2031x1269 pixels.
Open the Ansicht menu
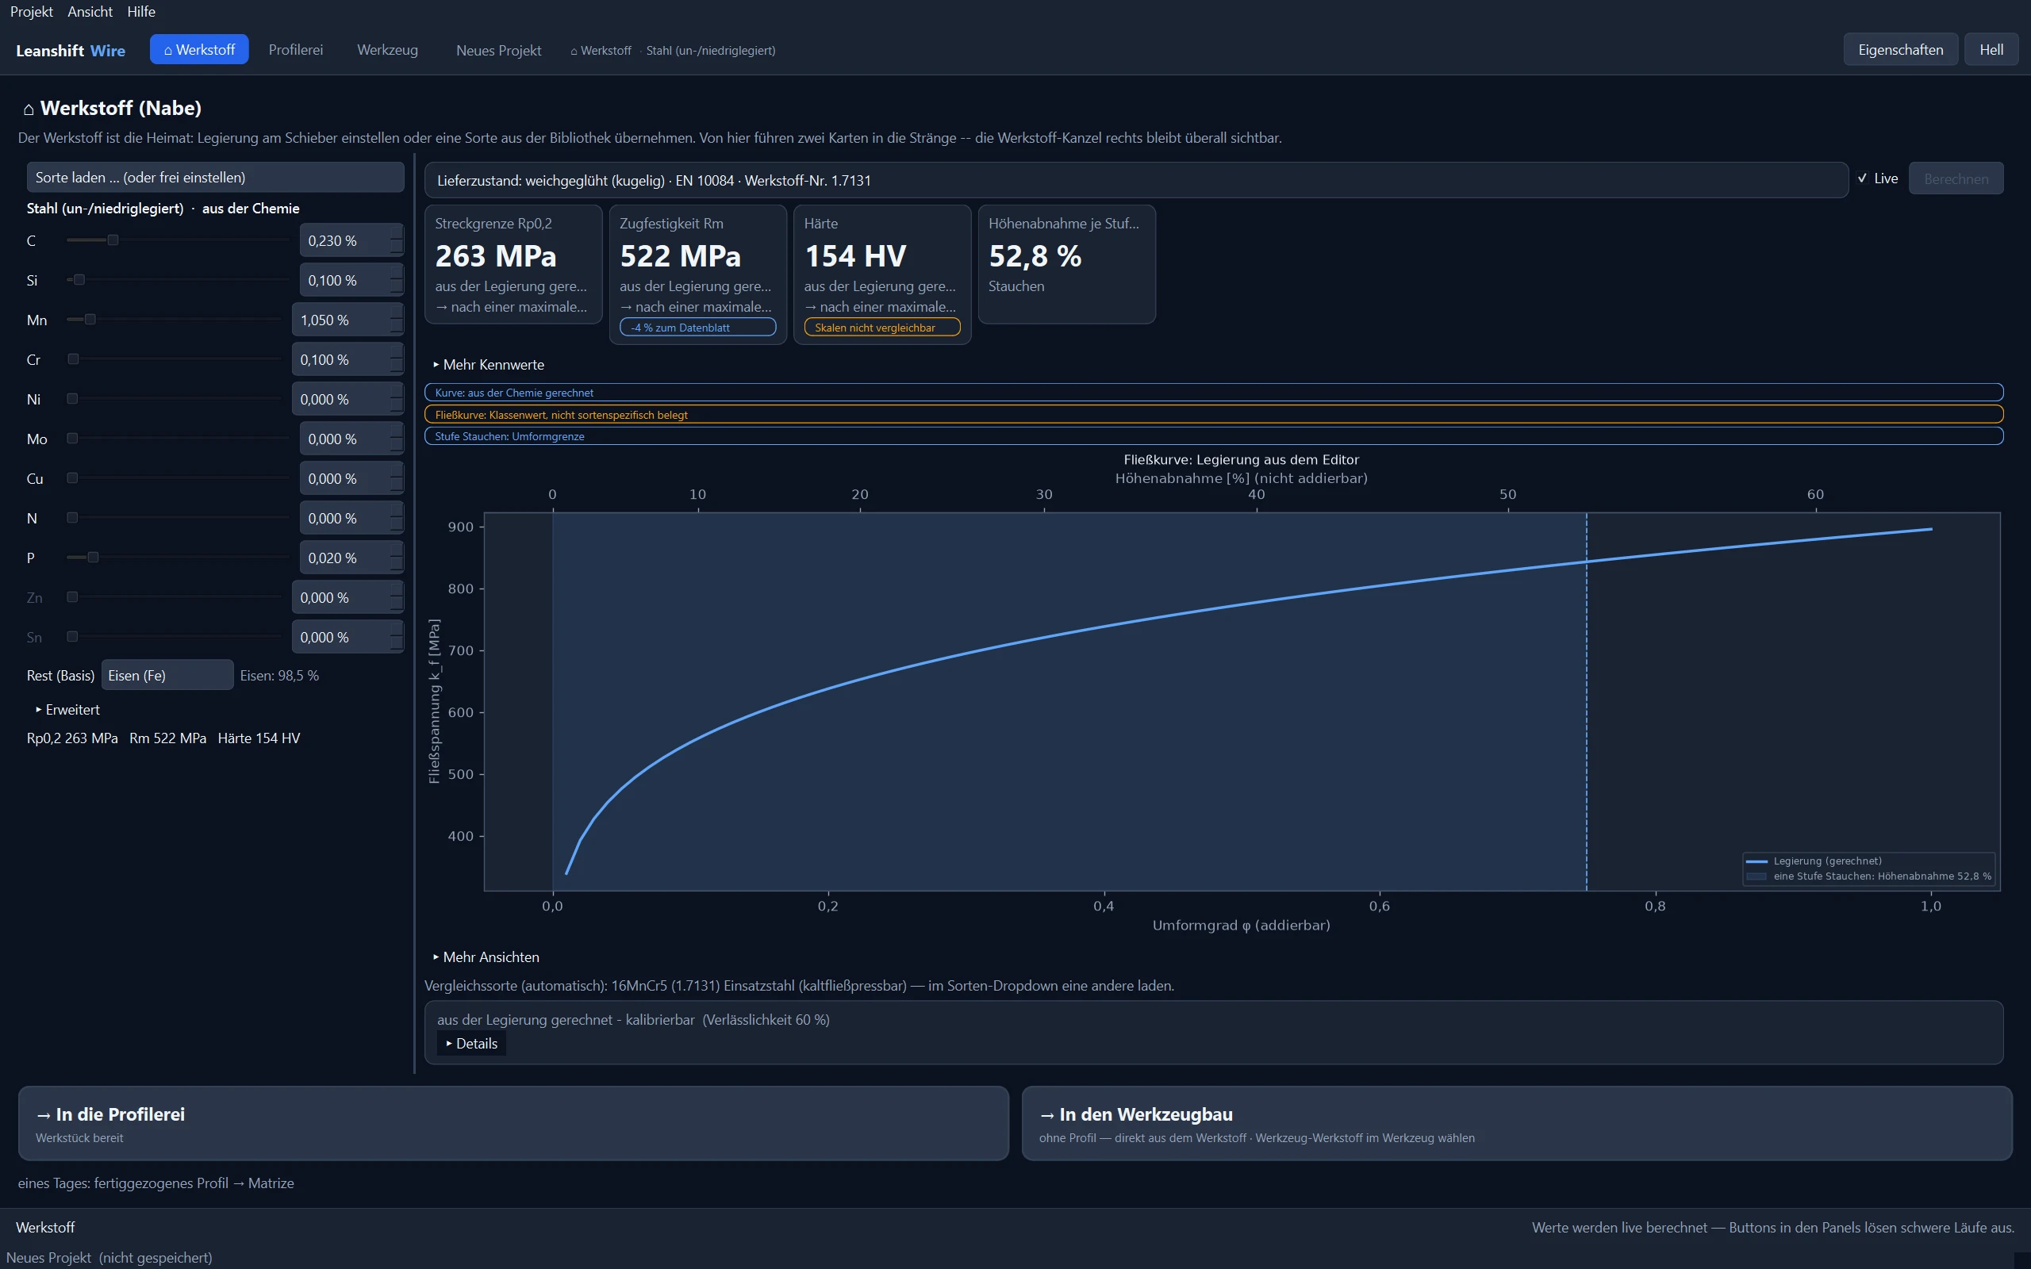pyautogui.click(x=90, y=12)
